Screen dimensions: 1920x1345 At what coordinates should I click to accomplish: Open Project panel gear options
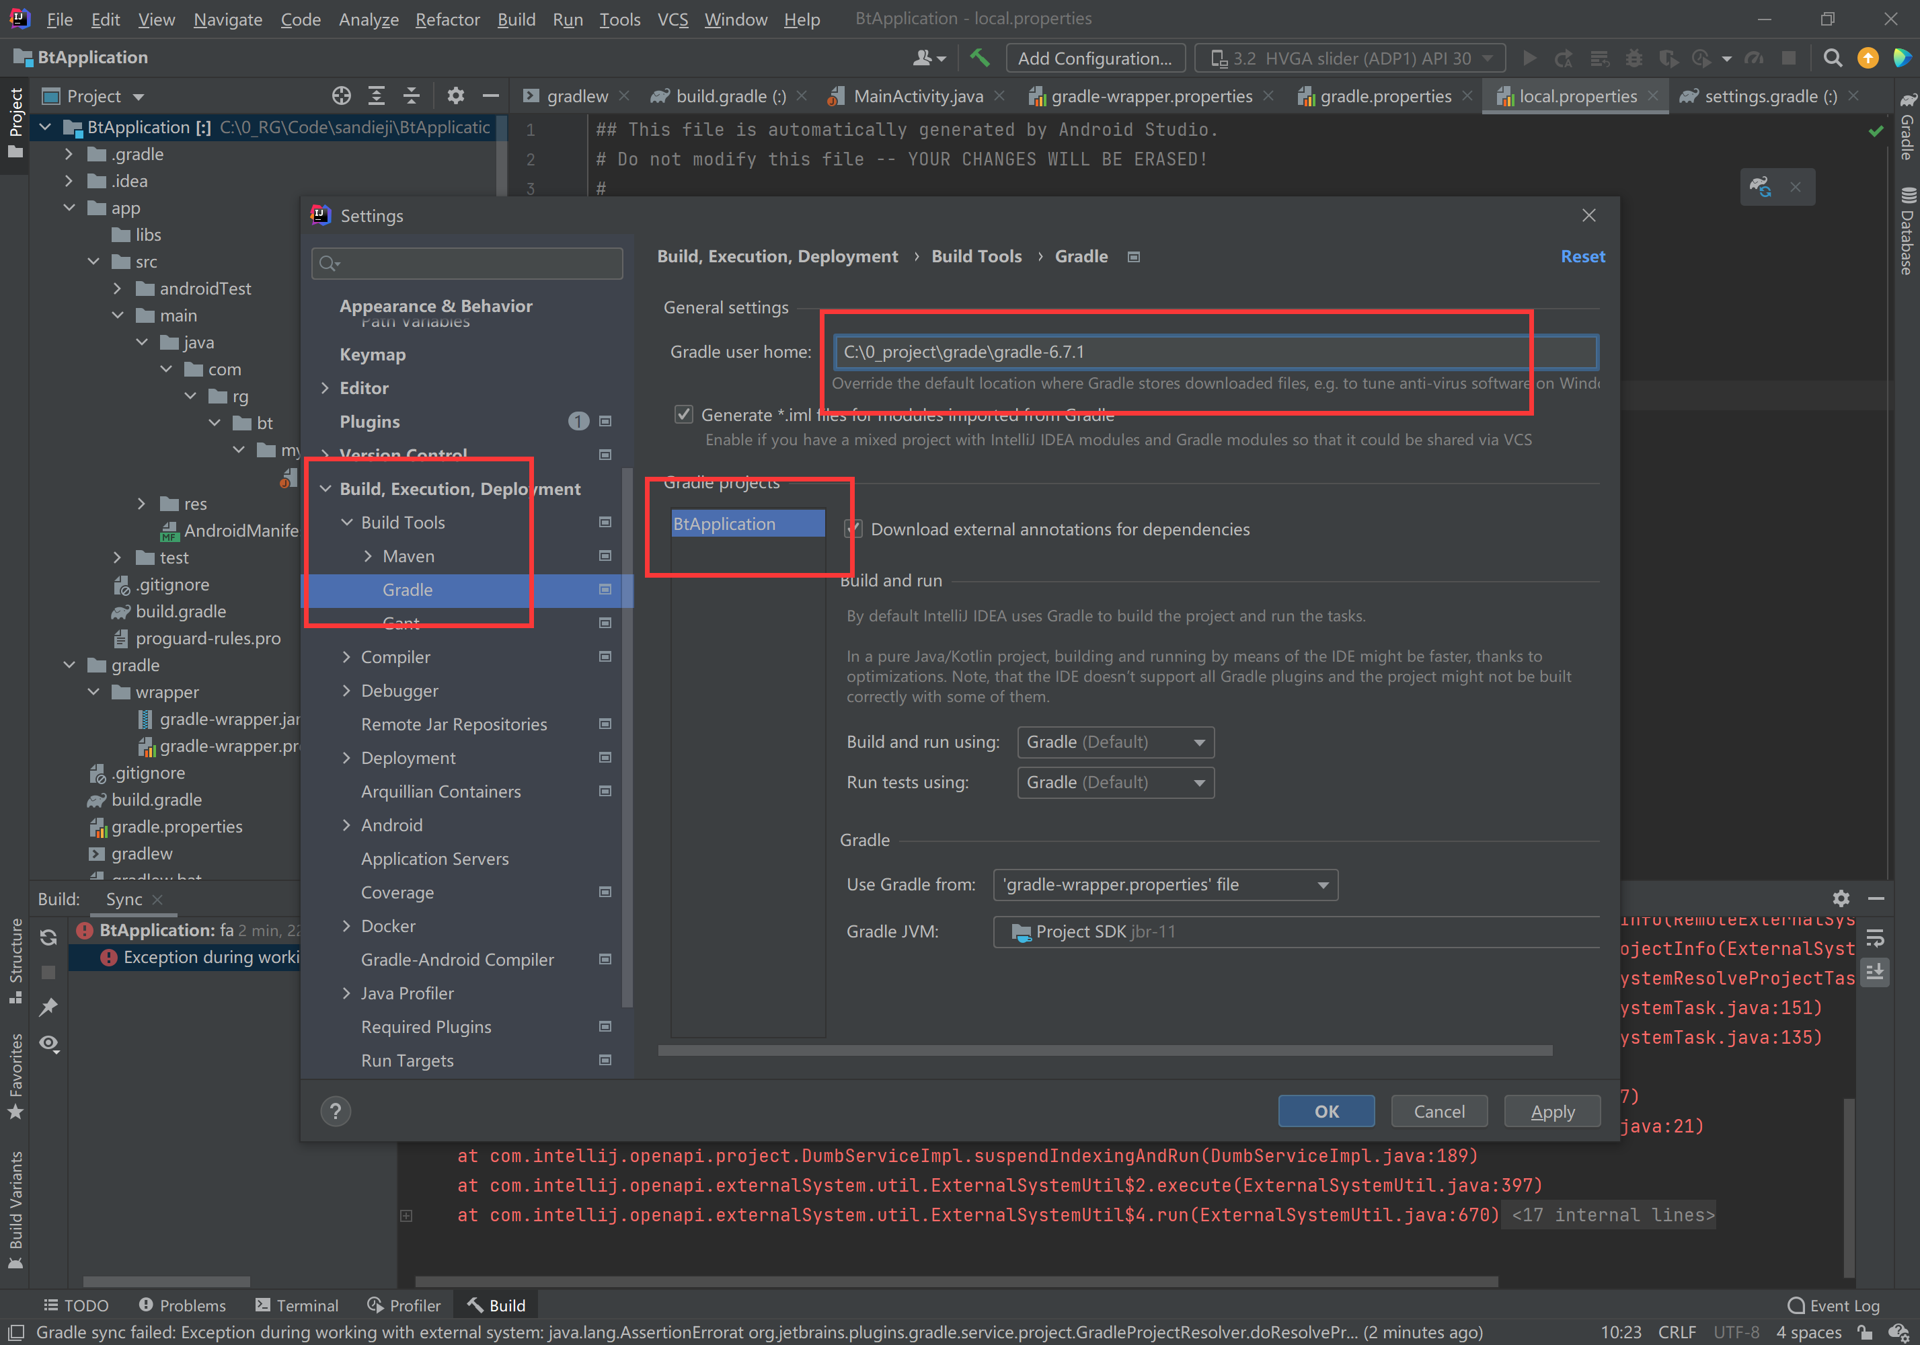455,96
